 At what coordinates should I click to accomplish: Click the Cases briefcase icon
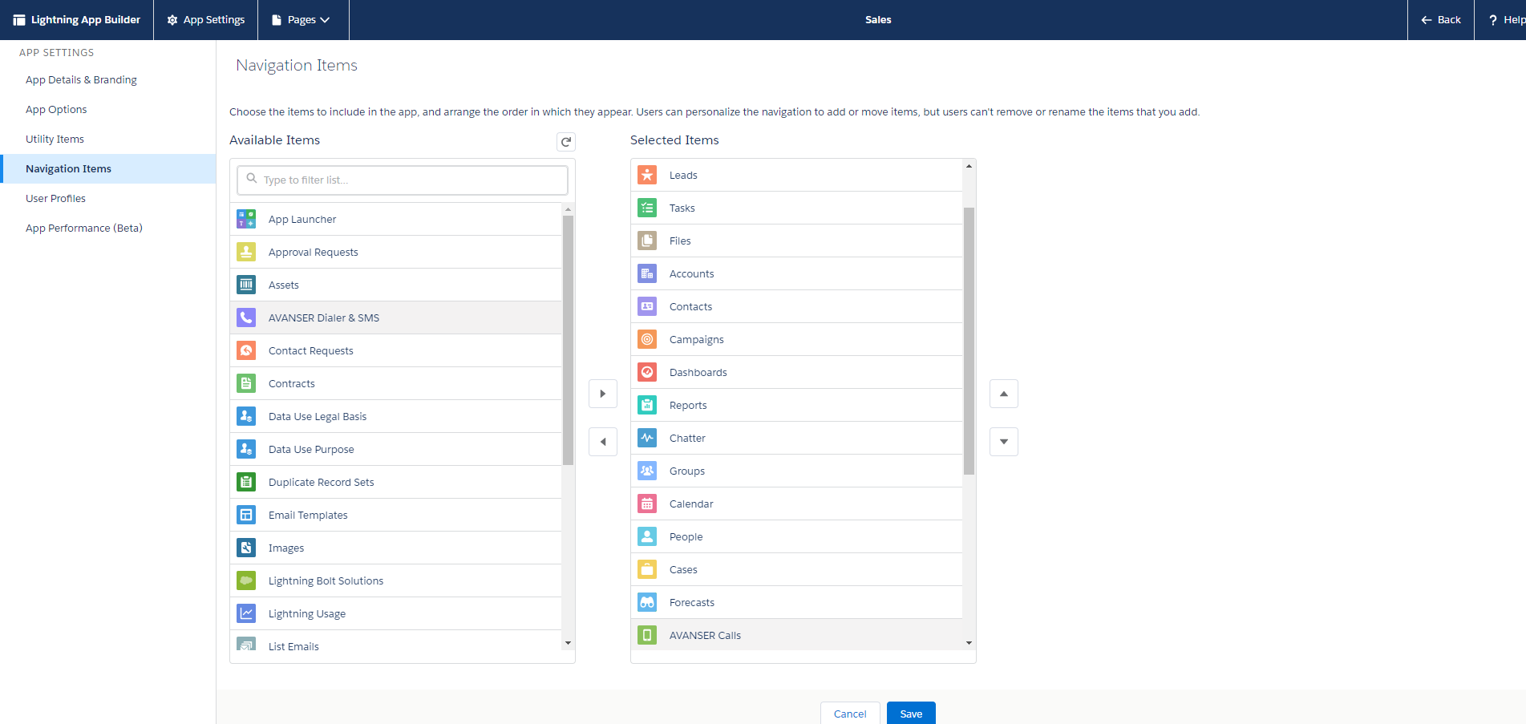(647, 569)
